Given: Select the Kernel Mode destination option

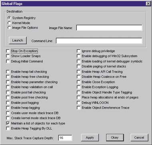Looking at the screenshot, I should click(x=9, y=23).
